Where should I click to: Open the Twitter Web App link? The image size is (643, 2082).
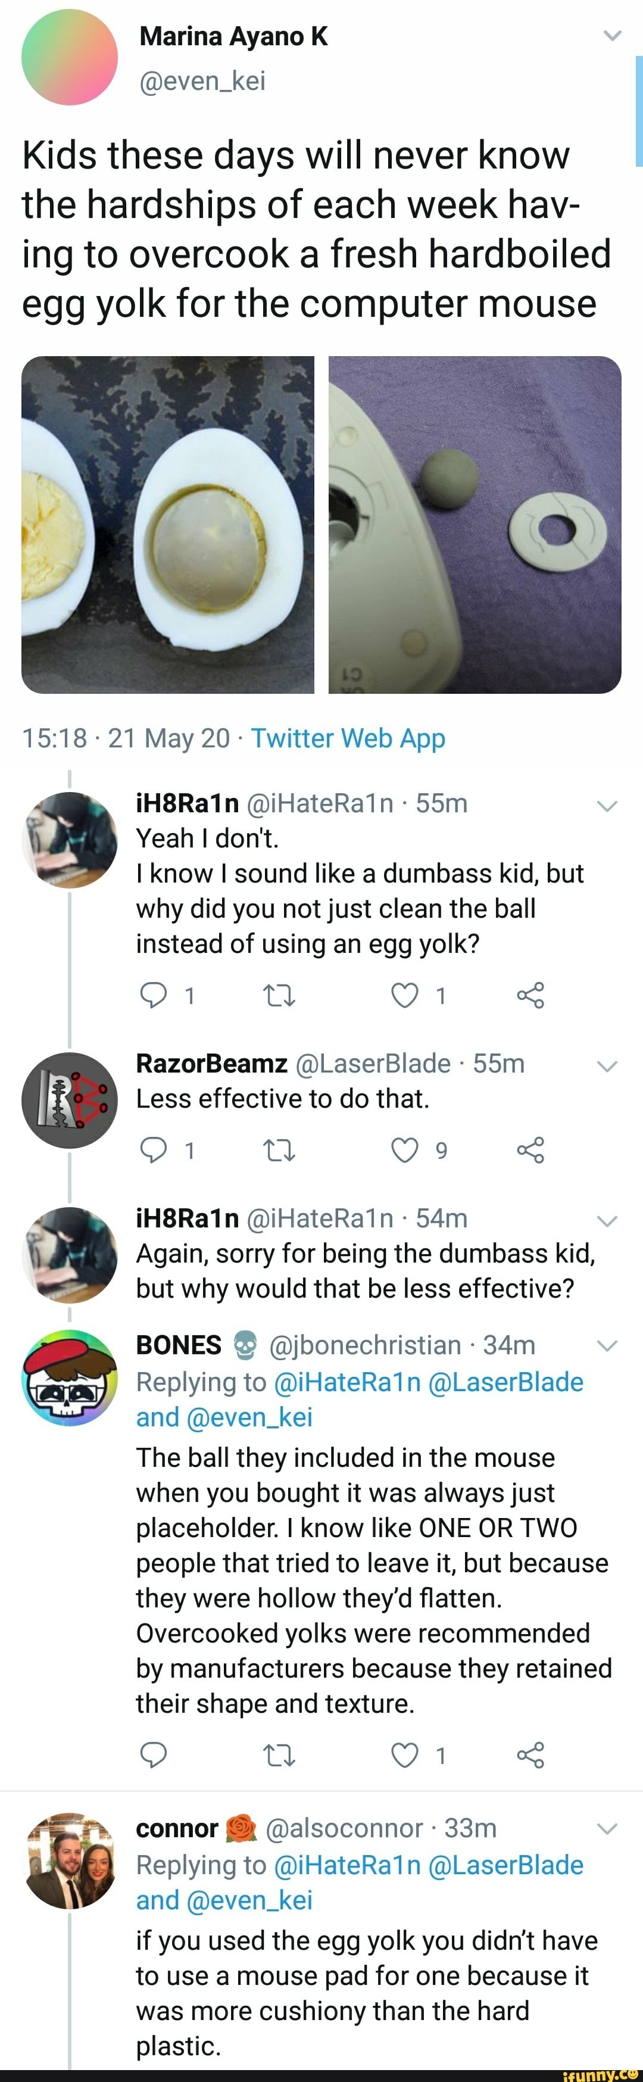point(347,738)
